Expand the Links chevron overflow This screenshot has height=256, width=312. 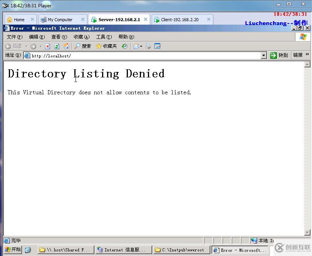click(x=307, y=54)
